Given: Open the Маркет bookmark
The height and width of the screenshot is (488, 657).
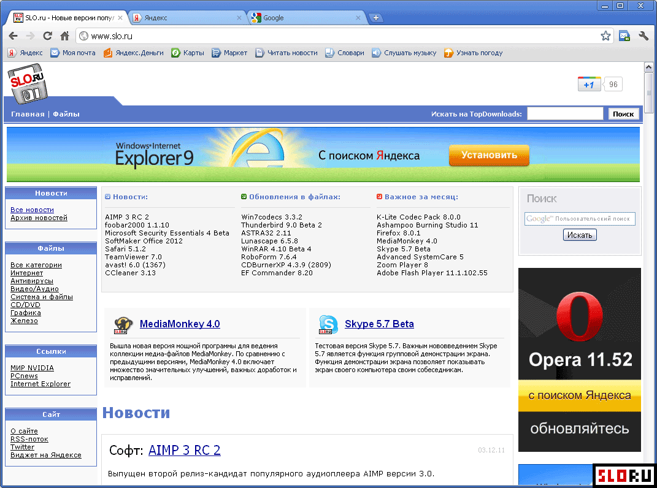Looking at the screenshot, I should (229, 53).
